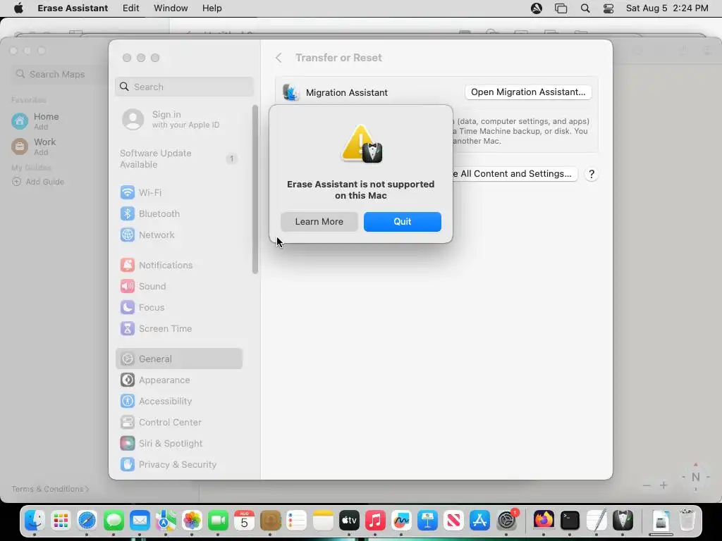
Task: Open Trash from the Dock
Action: click(687, 521)
